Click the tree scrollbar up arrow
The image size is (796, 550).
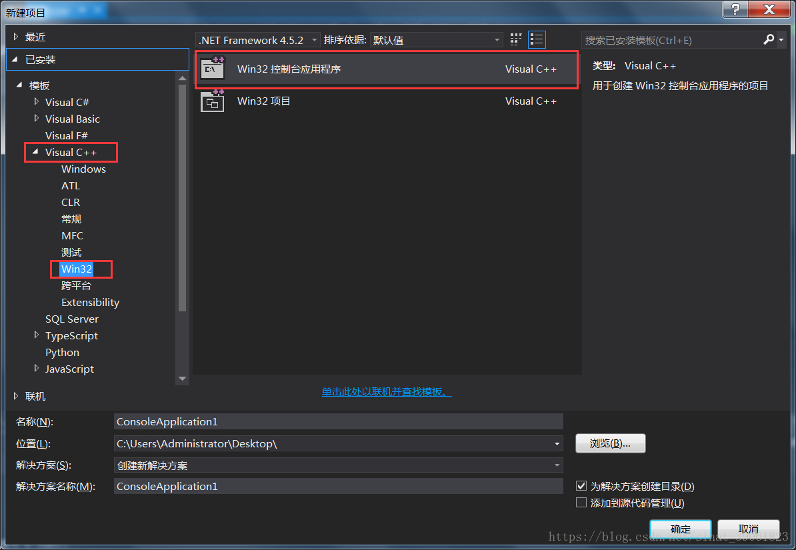pos(182,78)
